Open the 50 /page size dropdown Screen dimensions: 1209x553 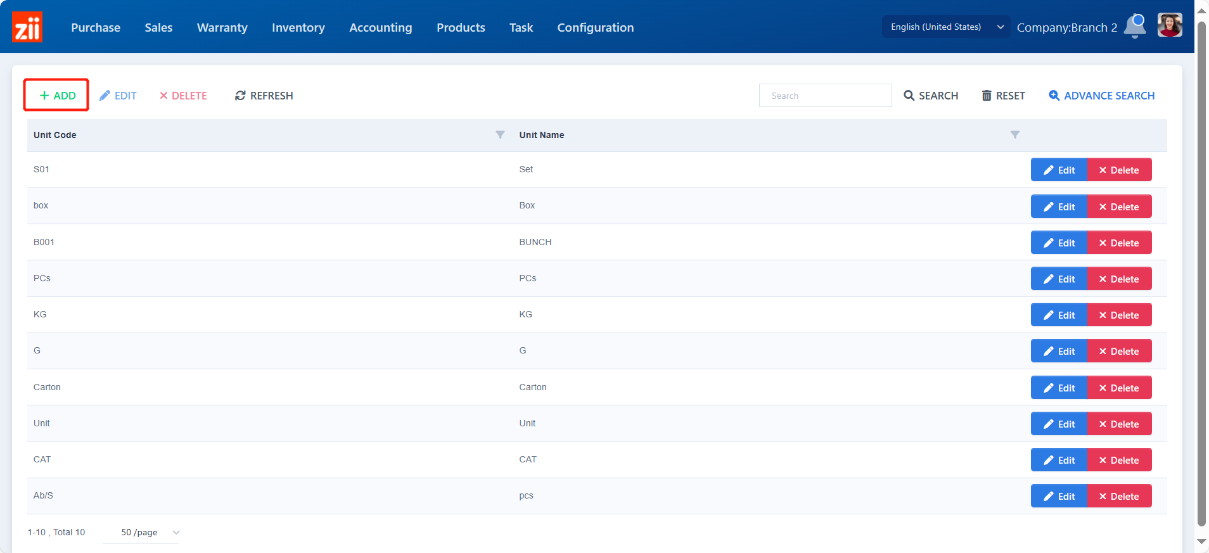[150, 533]
